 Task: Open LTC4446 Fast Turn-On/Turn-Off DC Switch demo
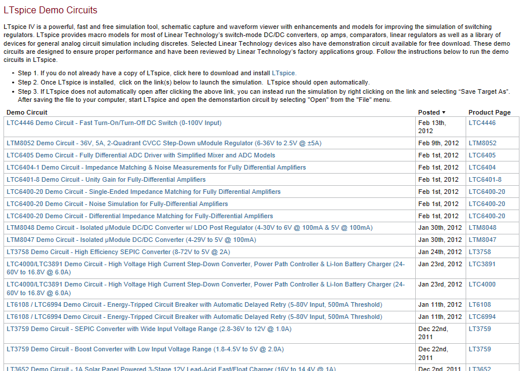coord(114,123)
